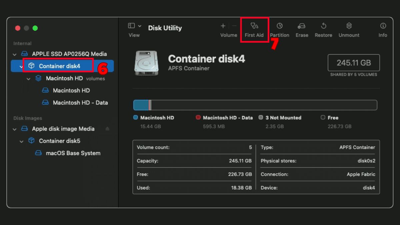Image resolution: width=400 pixels, height=225 pixels.
Task: Click the Used value 18.38 GB
Action: [x=241, y=188]
